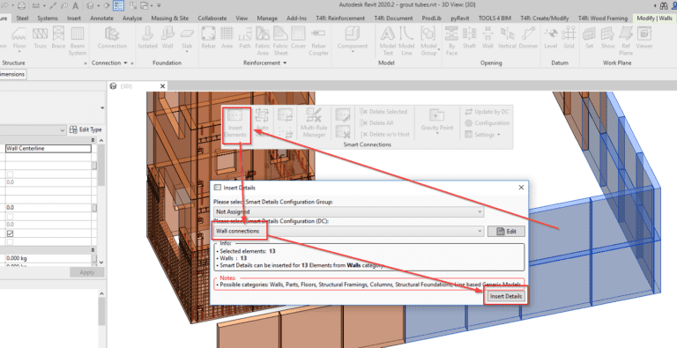The width and height of the screenshot is (677, 348).
Task: Switch to the pyRevit tab
Action: (460, 19)
